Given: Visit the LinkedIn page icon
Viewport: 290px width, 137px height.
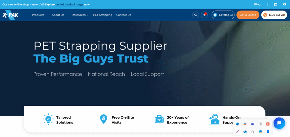Looking at the screenshot, I should pyautogui.click(x=276, y=5).
